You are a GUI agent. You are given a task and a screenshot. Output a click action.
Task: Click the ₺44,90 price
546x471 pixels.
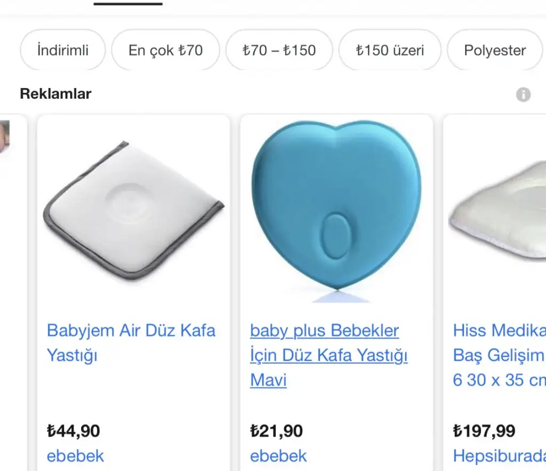[x=74, y=430]
